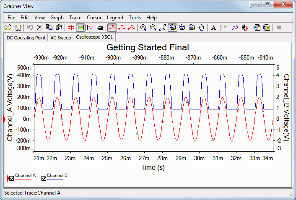
Task: Click the Zoom to fit icon
Action: click(163, 28)
